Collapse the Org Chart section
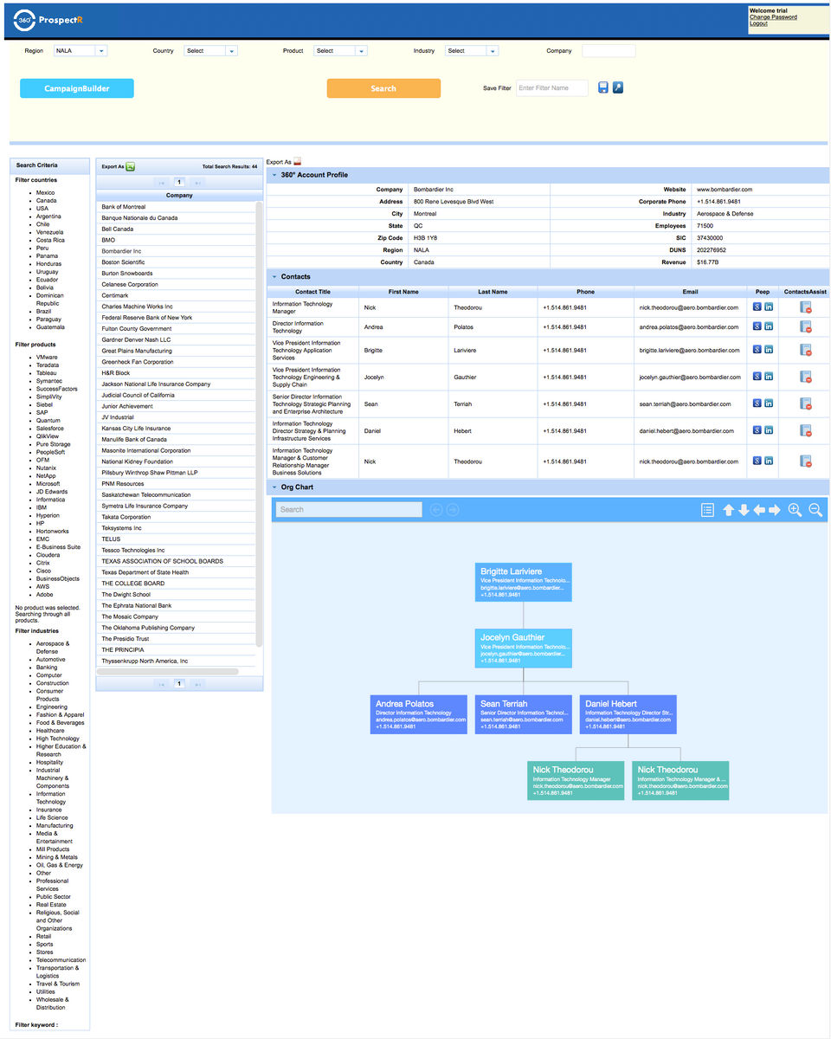Screen dimensions: 831x1039 point(274,487)
